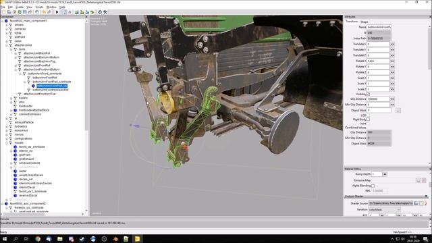Screen dimensions: 432x243
Task: Click the last round dark toolbar icon
Action: click(x=105, y=12)
